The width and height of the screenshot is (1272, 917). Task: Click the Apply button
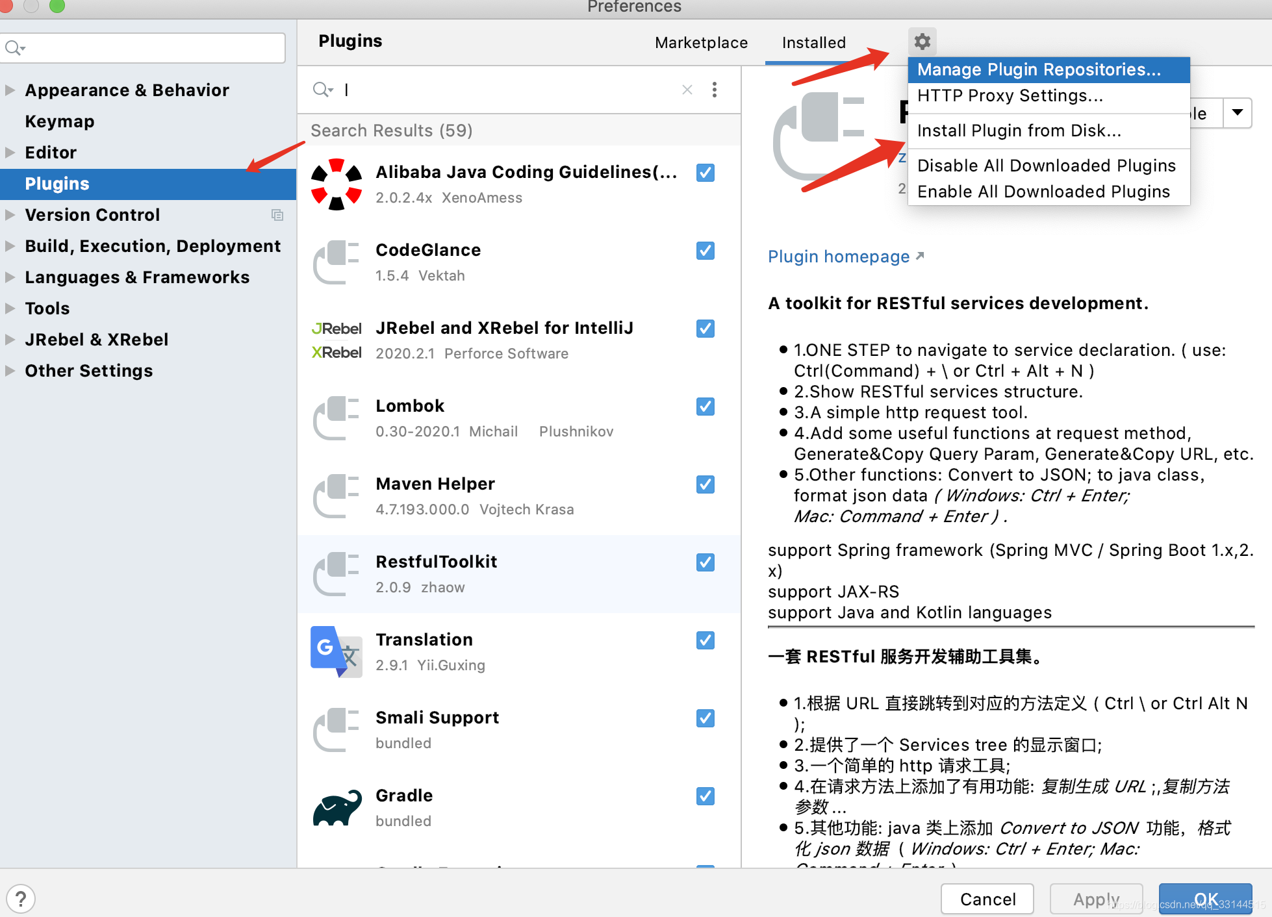pyautogui.click(x=1096, y=899)
